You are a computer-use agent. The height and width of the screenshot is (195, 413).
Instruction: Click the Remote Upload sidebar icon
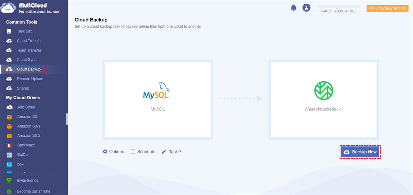9,79
